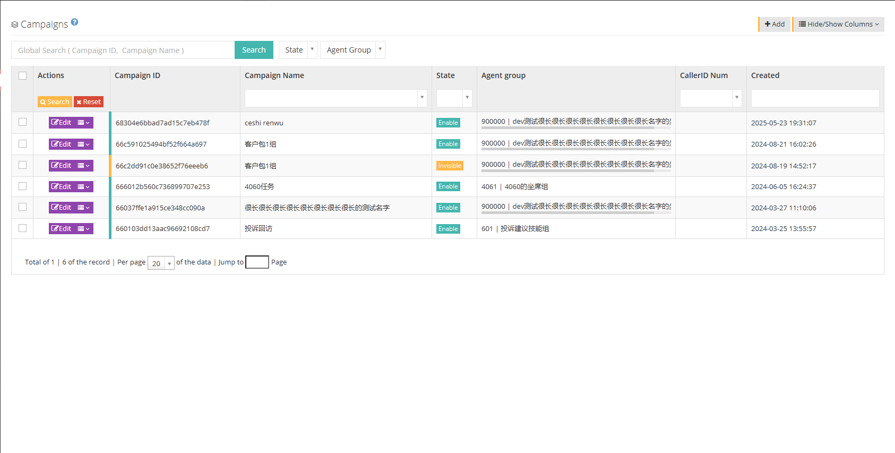
Task: Click created date 2025-05-23 19:31:07
Action: [x=784, y=123]
